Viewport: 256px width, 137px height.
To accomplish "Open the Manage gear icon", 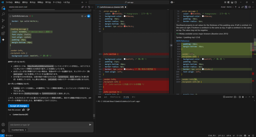I will click(x=3, y=131).
